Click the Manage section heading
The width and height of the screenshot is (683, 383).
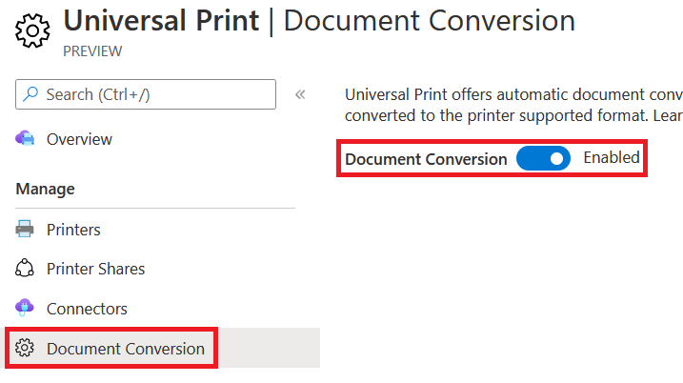(45, 189)
